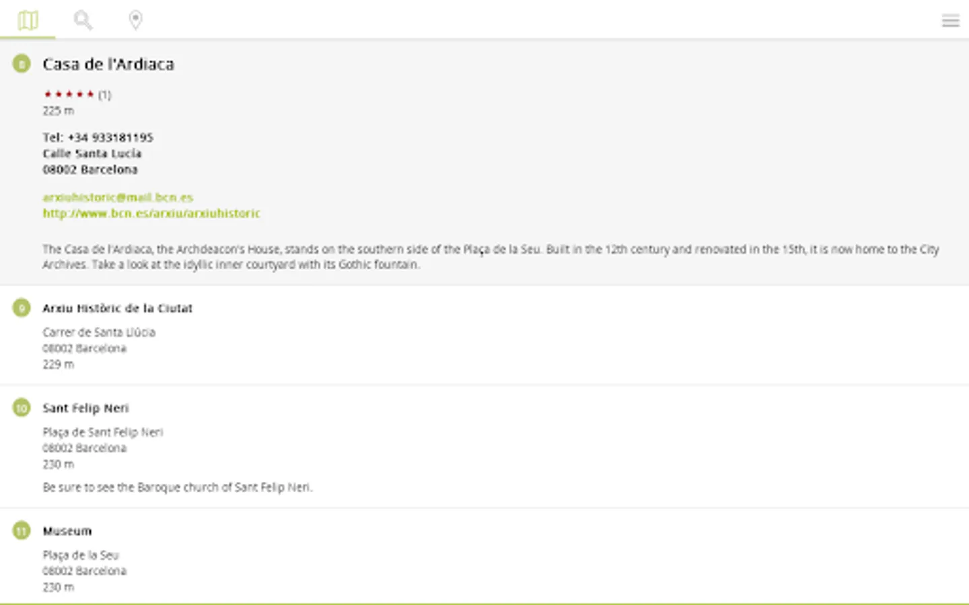Open the hamburger menu
This screenshot has width=969, height=605.
click(x=950, y=21)
